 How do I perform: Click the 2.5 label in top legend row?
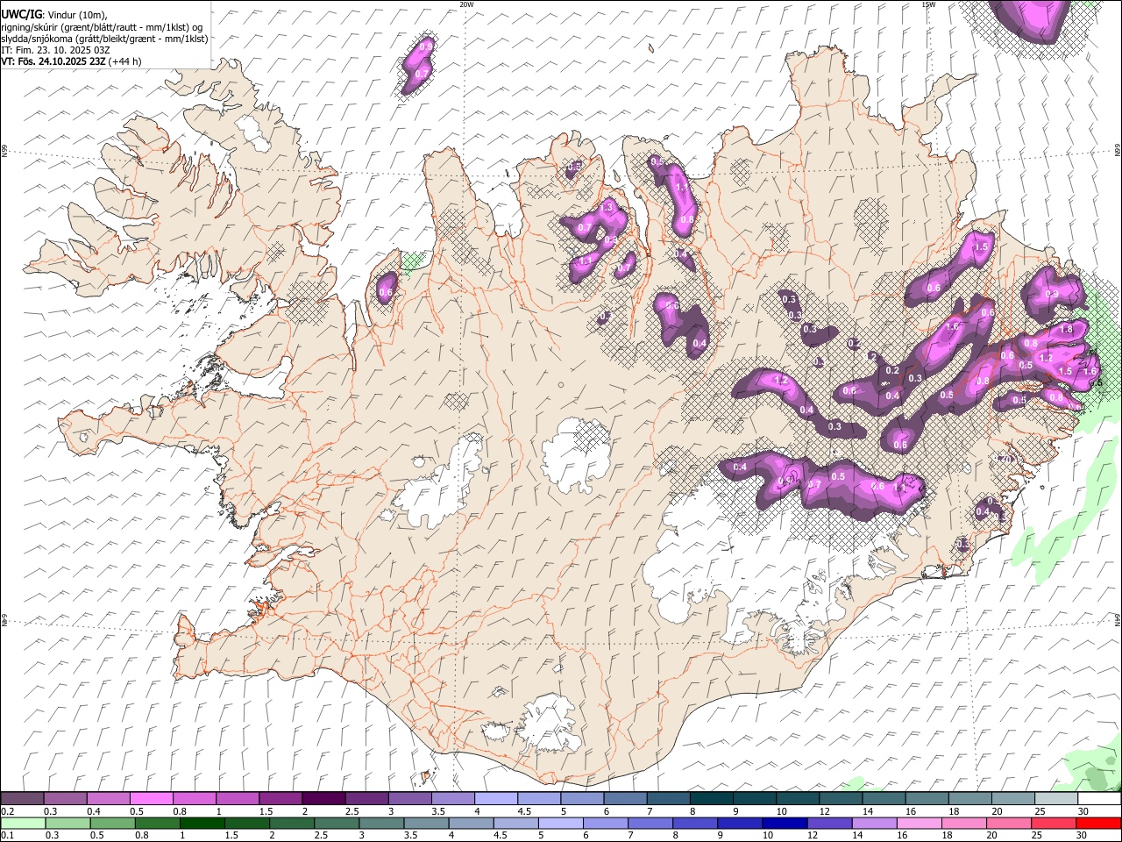[x=352, y=811]
